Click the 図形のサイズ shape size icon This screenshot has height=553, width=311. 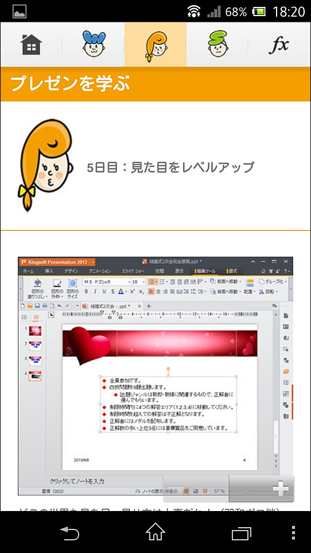72,283
